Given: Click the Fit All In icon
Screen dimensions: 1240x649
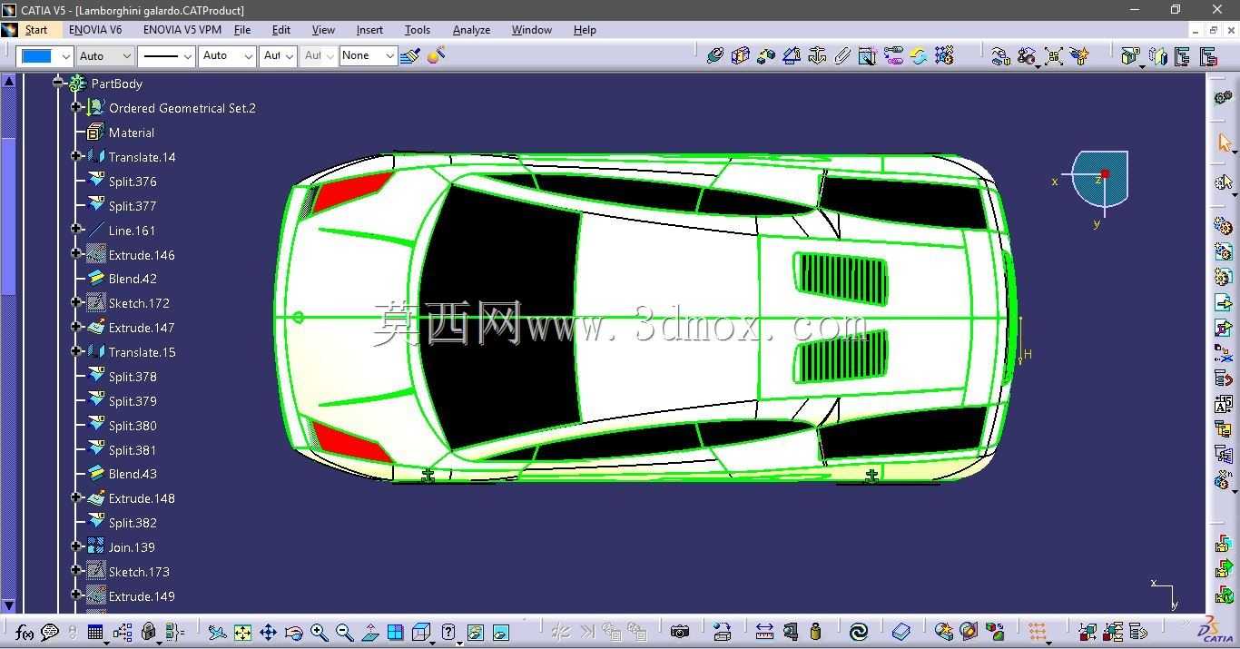Looking at the screenshot, I should 242,633.
